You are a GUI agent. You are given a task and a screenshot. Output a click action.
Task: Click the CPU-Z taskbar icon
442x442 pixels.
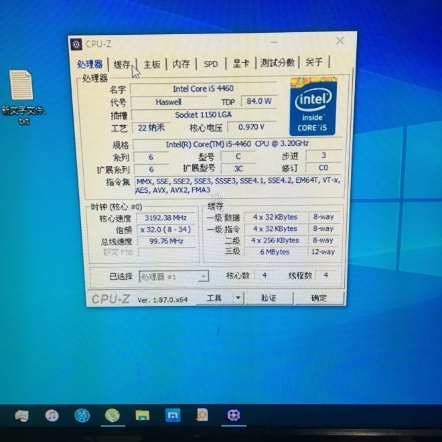tap(234, 415)
